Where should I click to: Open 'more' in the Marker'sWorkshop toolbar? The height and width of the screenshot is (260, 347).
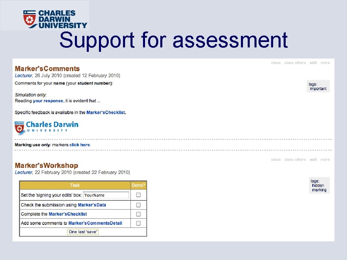(325, 160)
